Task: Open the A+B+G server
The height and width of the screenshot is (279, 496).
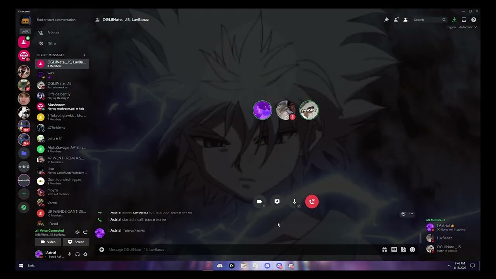Action: pos(24,167)
